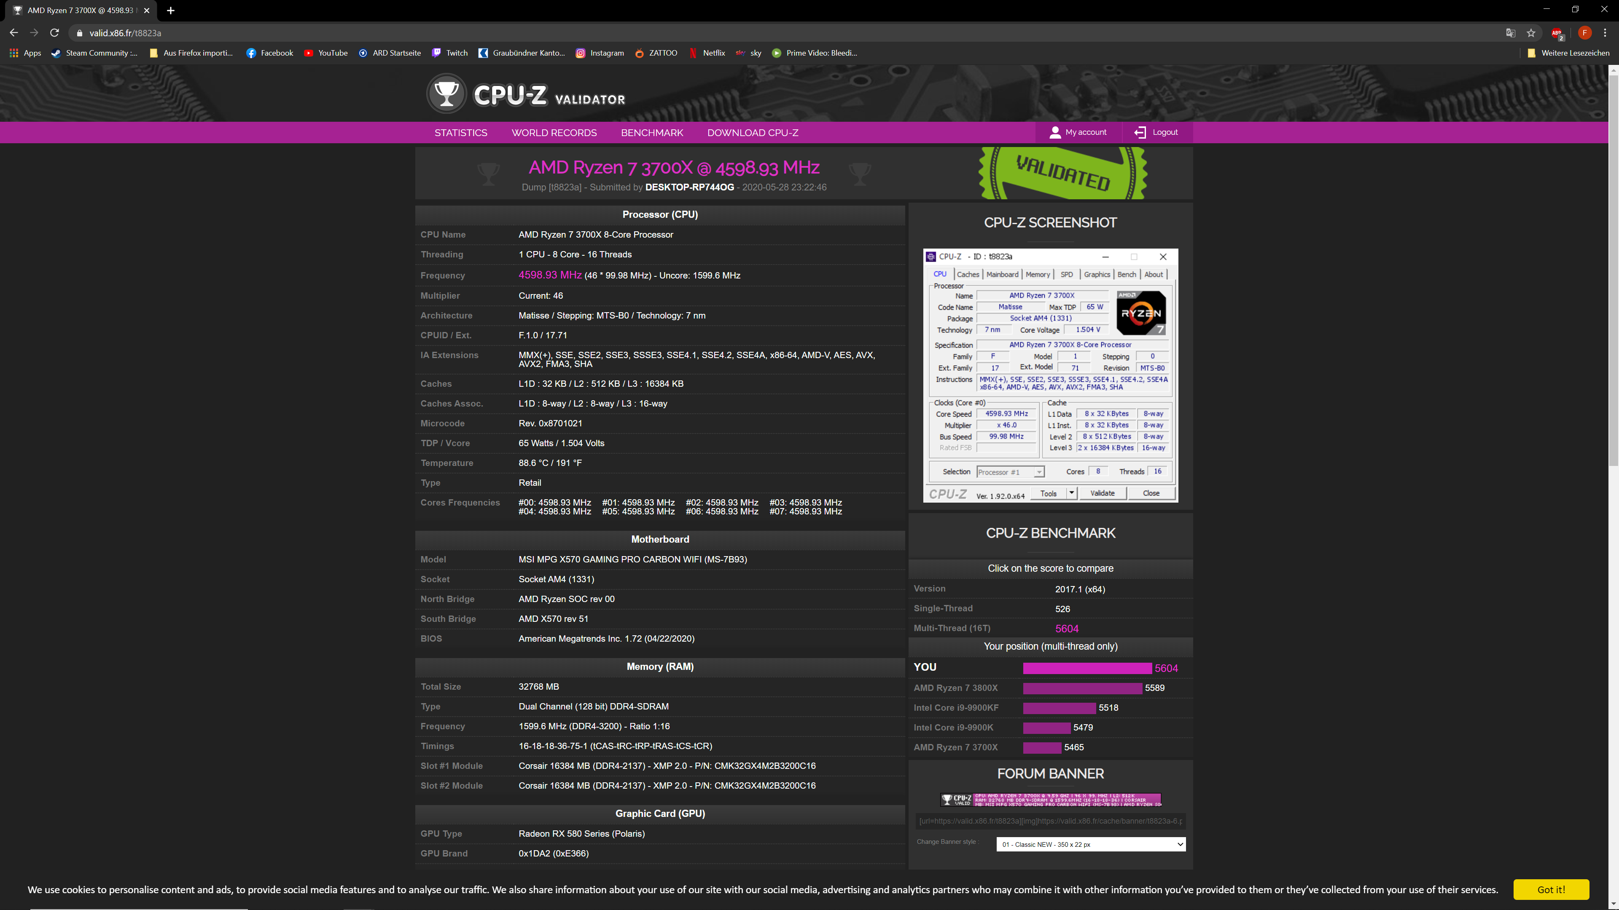The height and width of the screenshot is (910, 1619).
Task: Click the 4598.93 MHz frequency value
Action: coord(550,275)
